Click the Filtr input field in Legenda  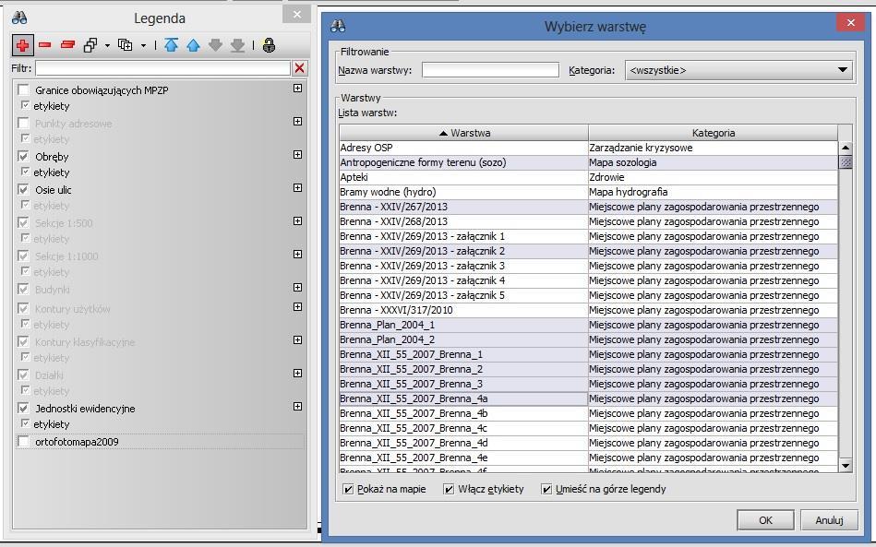click(162, 68)
